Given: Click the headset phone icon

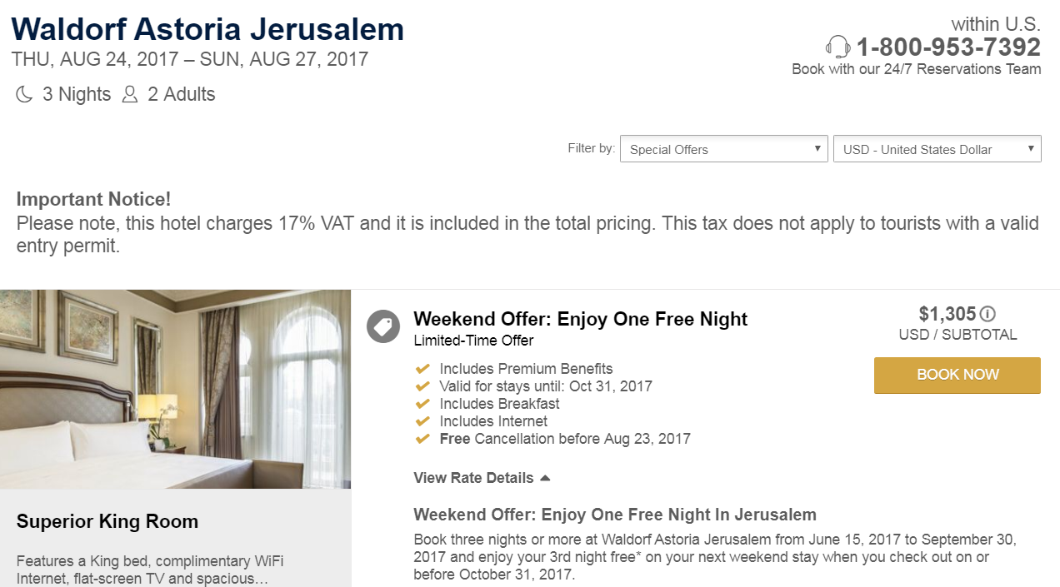Looking at the screenshot, I should [837, 47].
